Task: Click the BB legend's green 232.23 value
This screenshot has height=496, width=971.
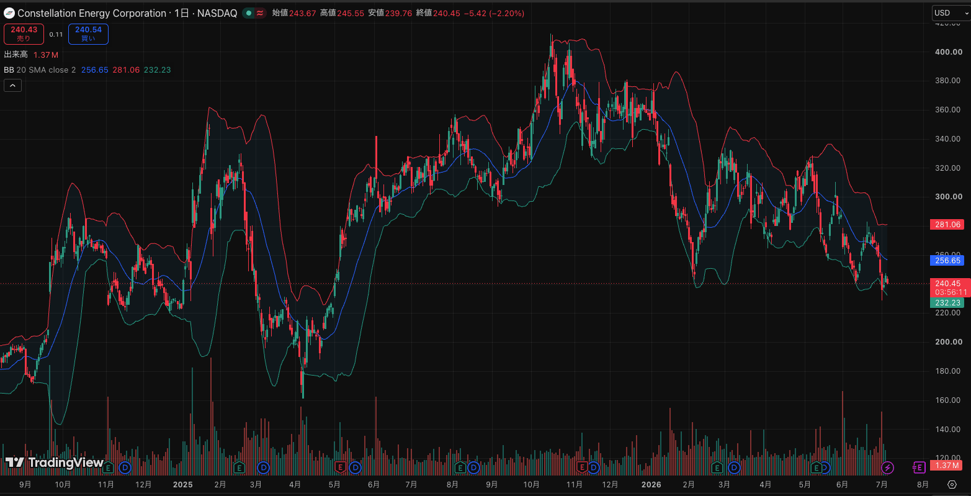Action: click(157, 70)
